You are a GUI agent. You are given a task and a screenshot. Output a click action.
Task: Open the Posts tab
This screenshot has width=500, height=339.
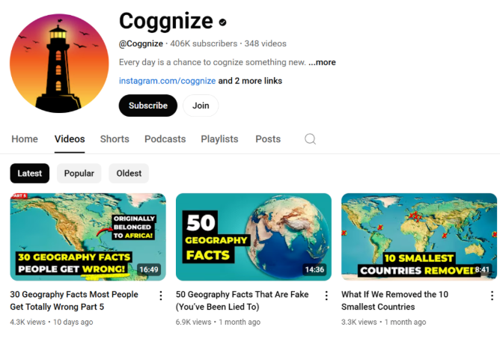tap(268, 139)
